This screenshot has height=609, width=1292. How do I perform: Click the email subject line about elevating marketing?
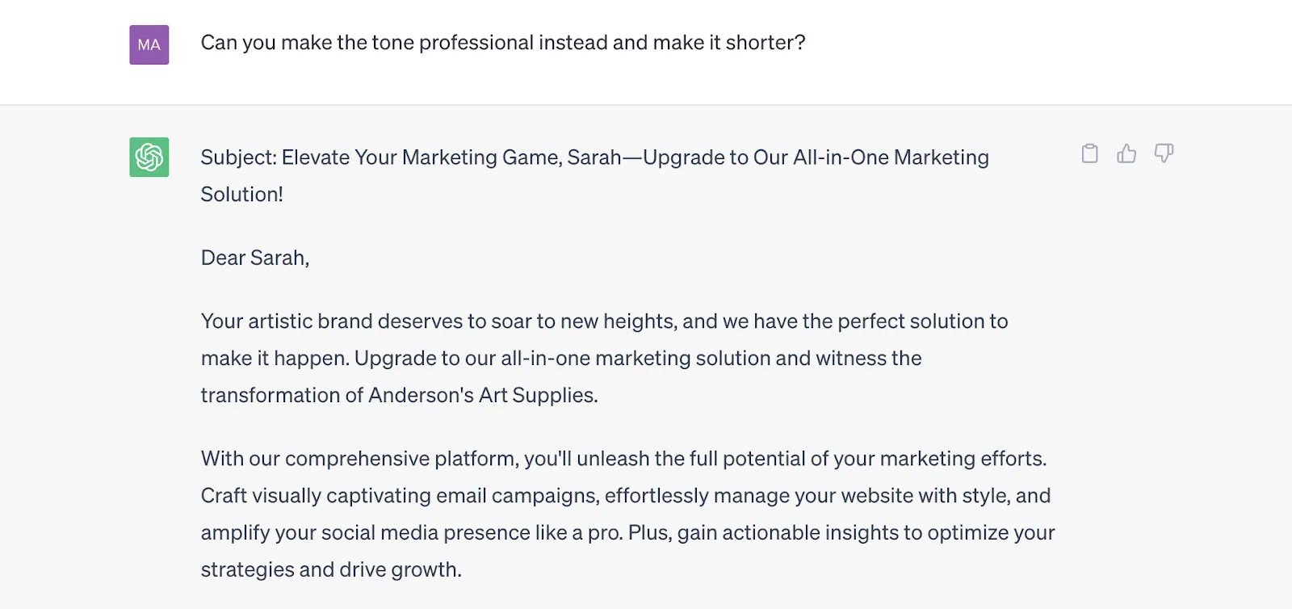594,157
